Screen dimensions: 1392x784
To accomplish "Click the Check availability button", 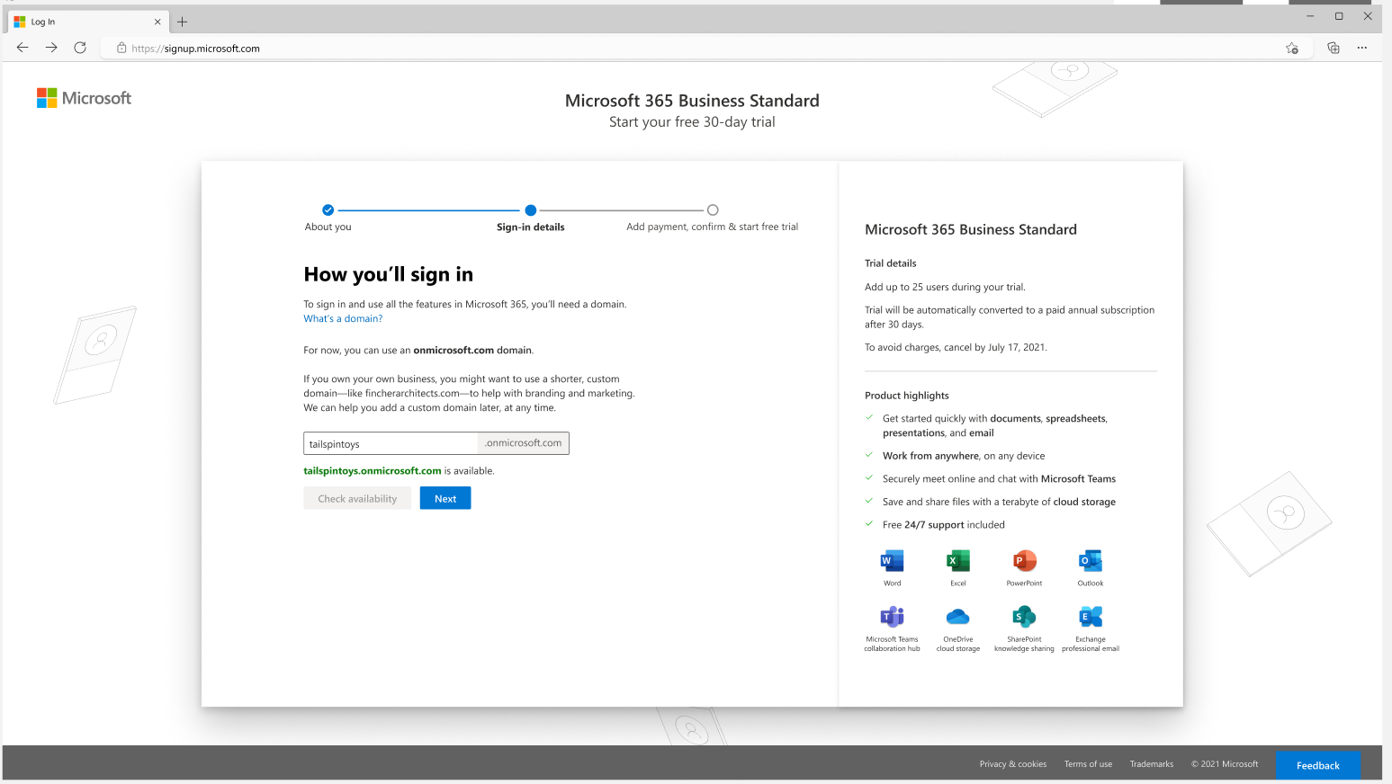I will [x=357, y=498].
